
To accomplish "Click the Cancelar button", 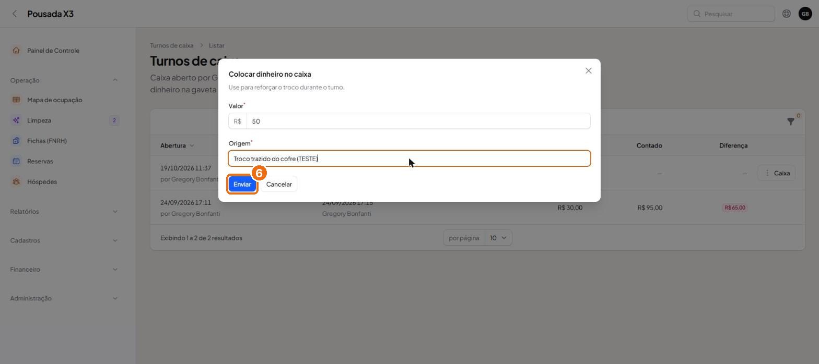I will point(279,184).
